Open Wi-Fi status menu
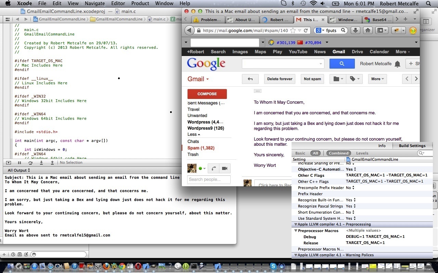The height and width of the screenshot is (273, 438). click(x=313, y=3)
